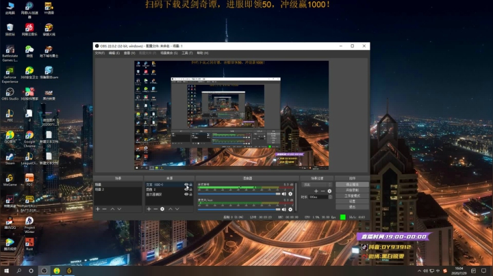The height and width of the screenshot is (276, 493).
Task: Open Project Winter desktop shortcut
Action: point(29,225)
